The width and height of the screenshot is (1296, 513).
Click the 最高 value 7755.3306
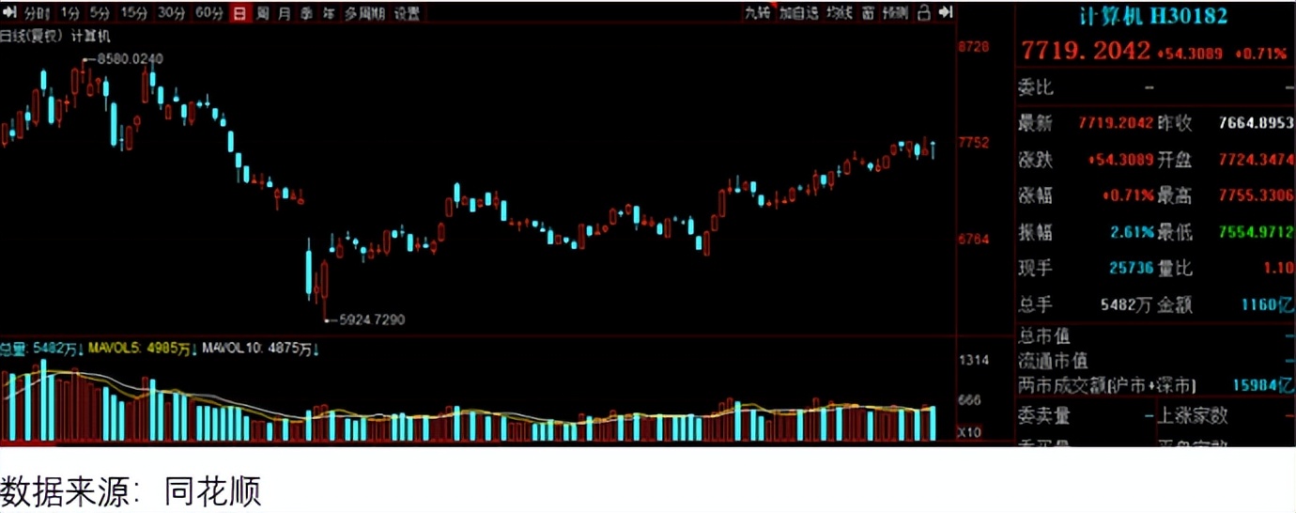click(x=1256, y=195)
